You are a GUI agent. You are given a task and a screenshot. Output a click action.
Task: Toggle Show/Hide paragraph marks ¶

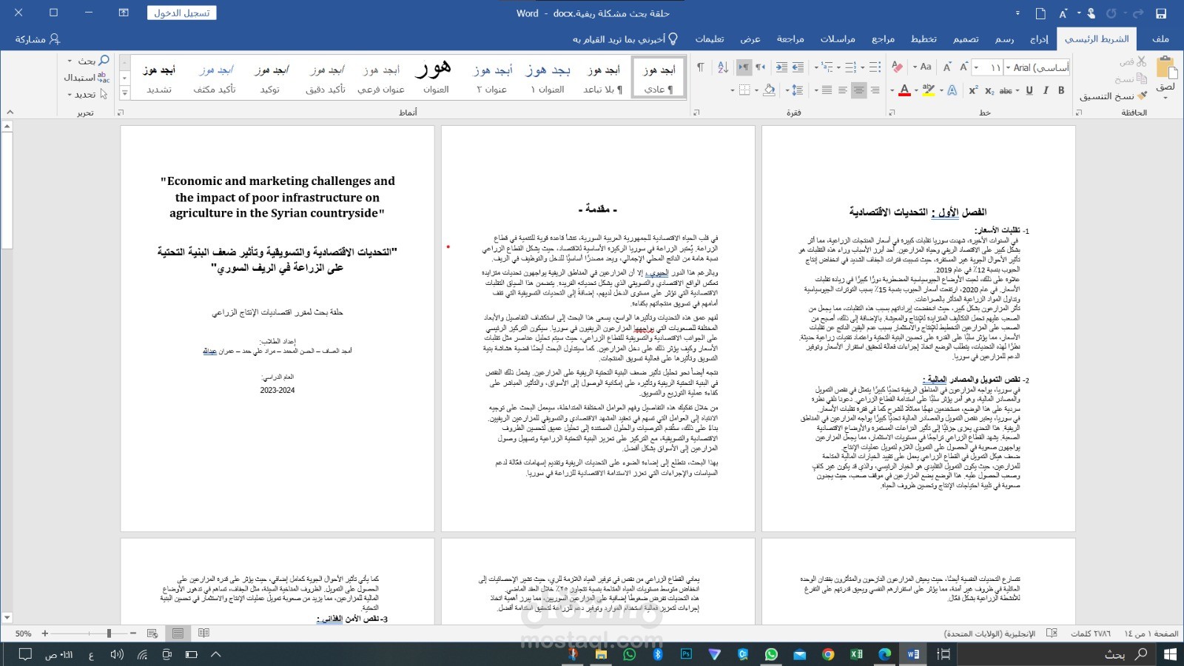tap(700, 67)
